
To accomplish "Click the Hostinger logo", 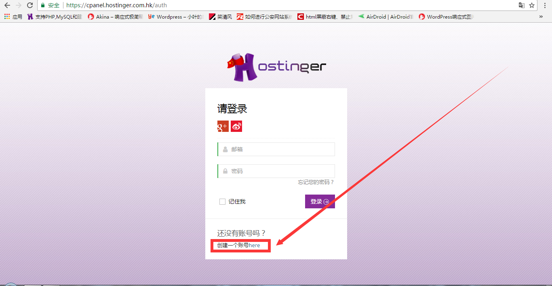I will [x=276, y=66].
